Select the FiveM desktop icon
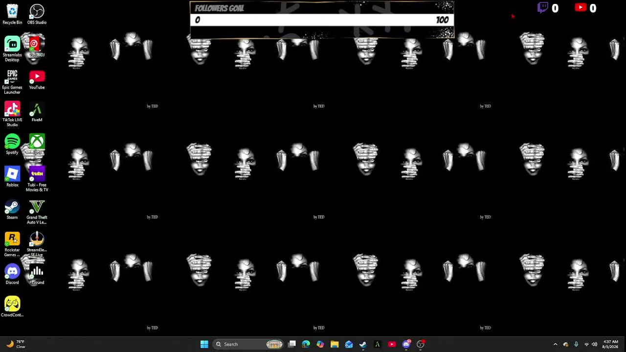This screenshot has height=352, width=626. coord(37,111)
